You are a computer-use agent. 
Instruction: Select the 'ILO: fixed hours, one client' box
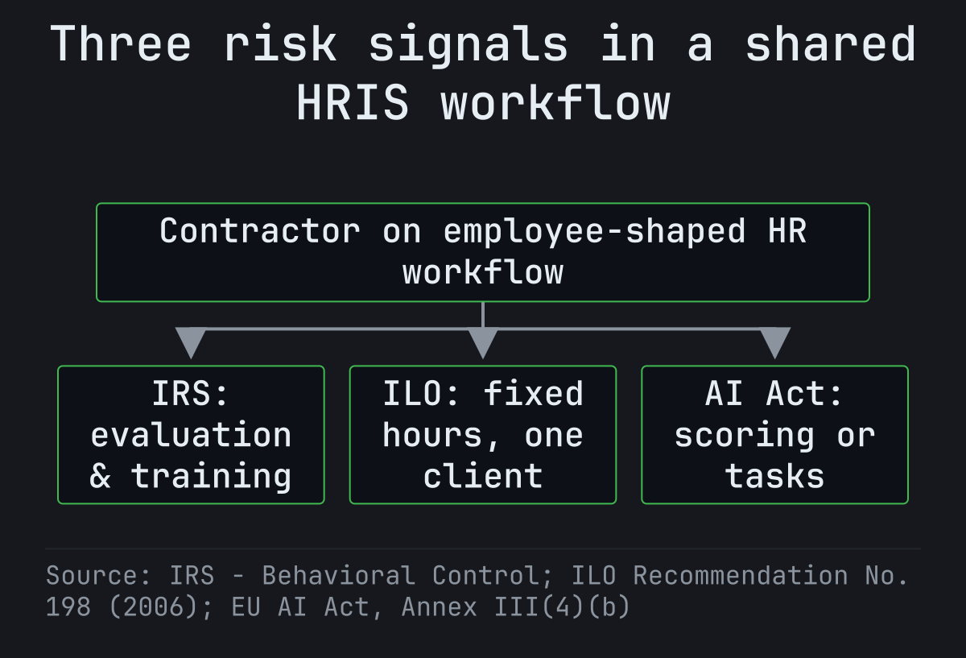pos(483,435)
